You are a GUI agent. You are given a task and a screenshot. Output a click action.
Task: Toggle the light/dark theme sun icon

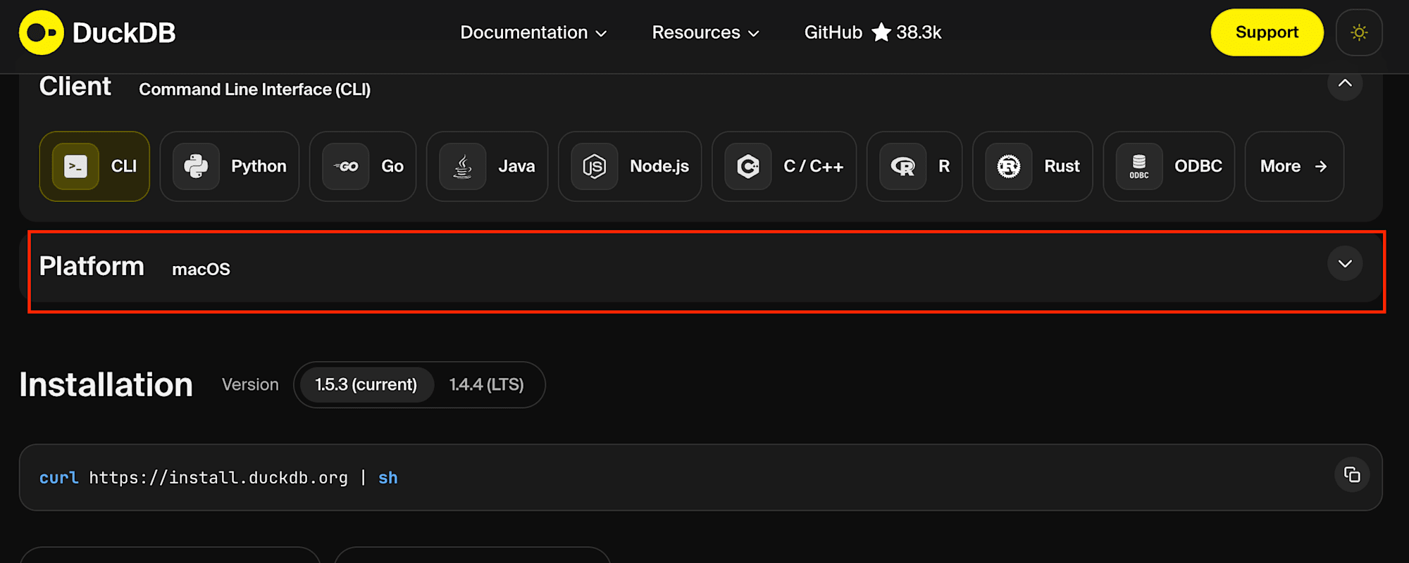pos(1359,32)
